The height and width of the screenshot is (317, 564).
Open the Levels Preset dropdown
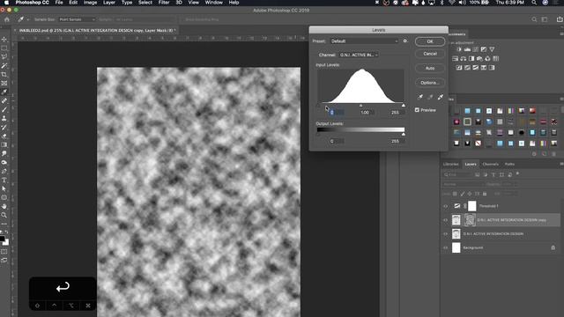pyautogui.click(x=364, y=41)
